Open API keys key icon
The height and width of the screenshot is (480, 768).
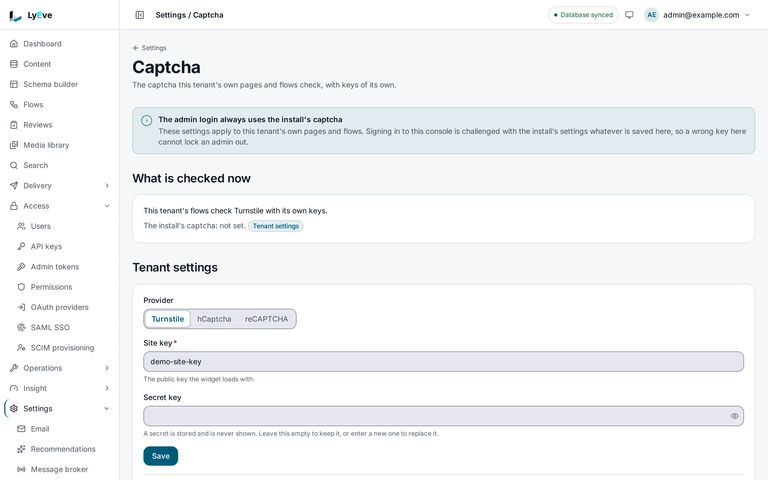[21, 246]
